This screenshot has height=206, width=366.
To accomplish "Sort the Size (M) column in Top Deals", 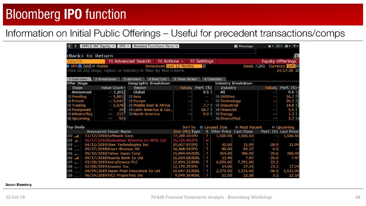I will (x=182, y=132).
